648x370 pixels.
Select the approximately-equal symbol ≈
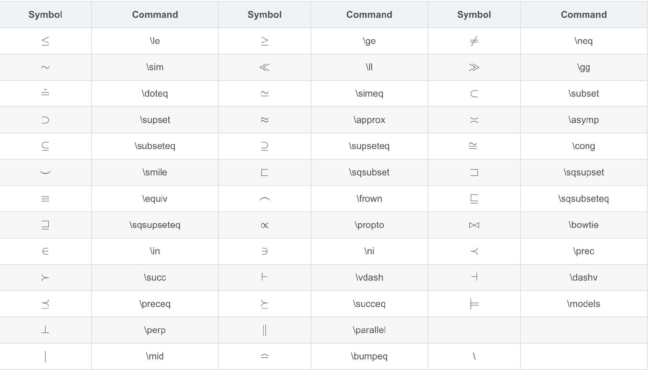(x=264, y=120)
